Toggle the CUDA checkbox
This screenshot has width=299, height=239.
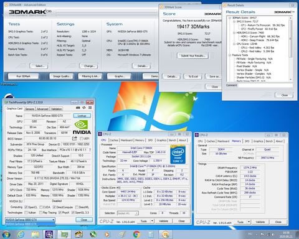pos(41,207)
